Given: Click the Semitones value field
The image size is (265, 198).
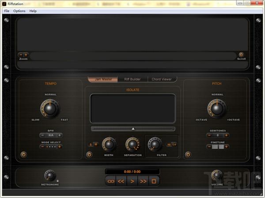Looking at the screenshot, I should pos(218,135).
